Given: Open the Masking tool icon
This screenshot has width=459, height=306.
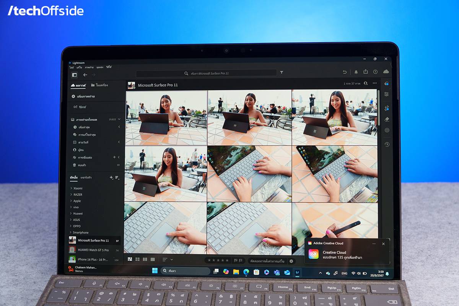Looking at the screenshot, I should tap(387, 130).
